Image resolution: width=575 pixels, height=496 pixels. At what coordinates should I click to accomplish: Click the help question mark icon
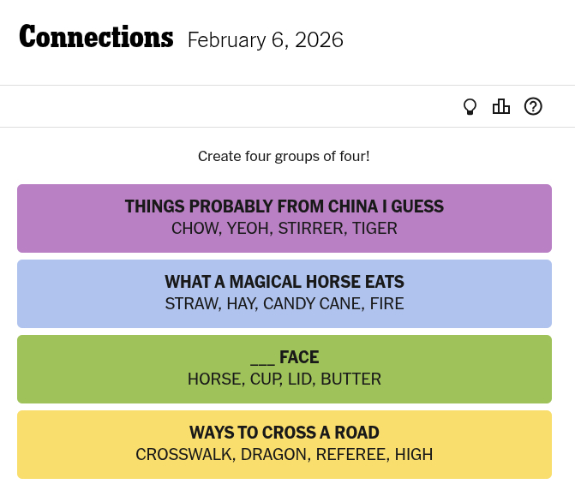(533, 107)
